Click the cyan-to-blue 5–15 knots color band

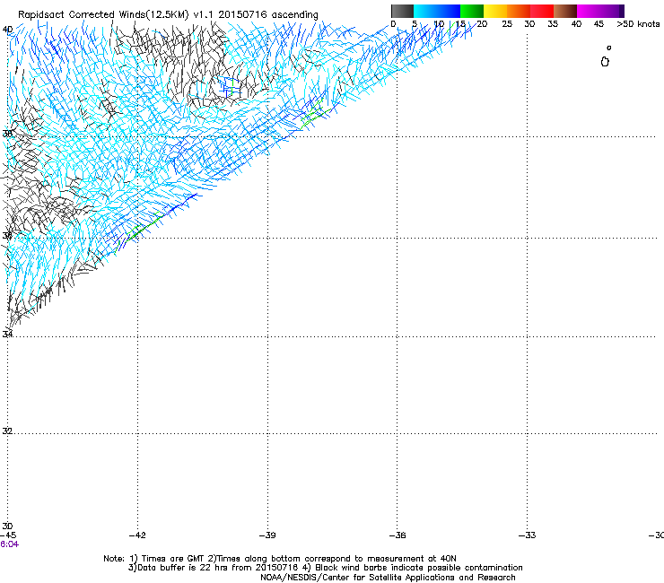tap(437, 11)
